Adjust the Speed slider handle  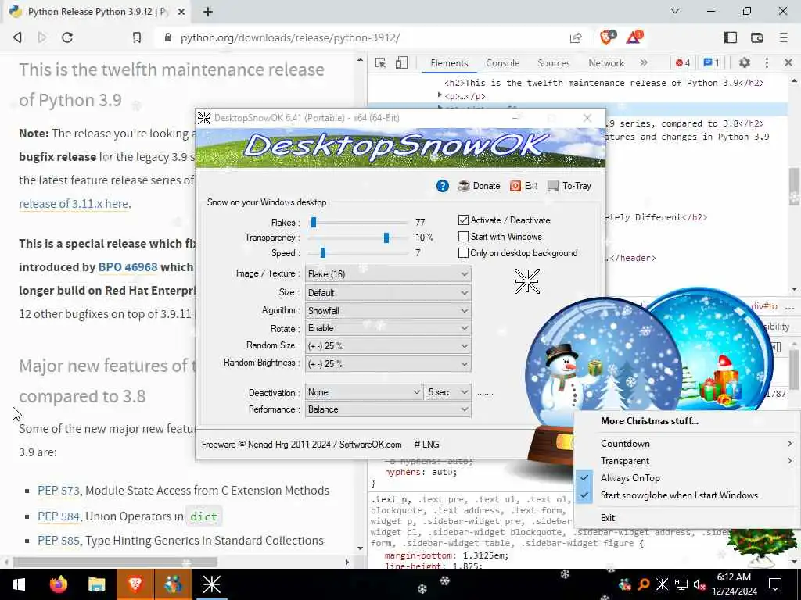point(323,252)
